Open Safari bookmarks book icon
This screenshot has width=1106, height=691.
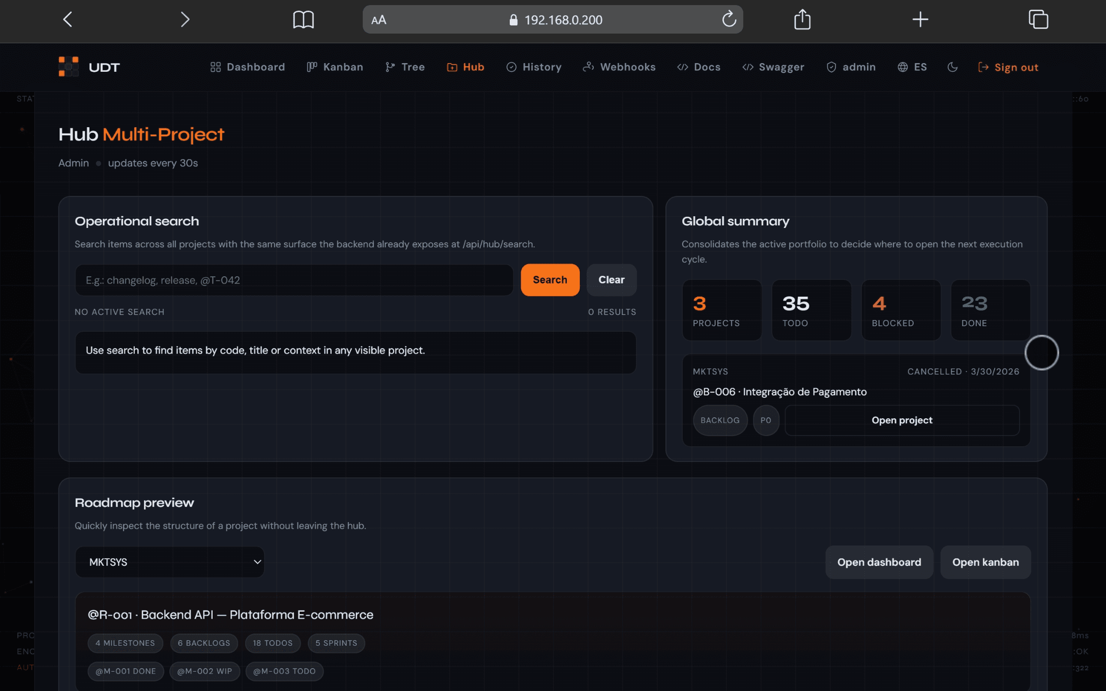pyautogui.click(x=303, y=20)
